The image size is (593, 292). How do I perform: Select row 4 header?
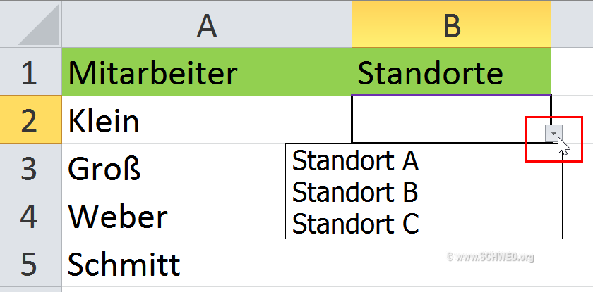coord(30,217)
